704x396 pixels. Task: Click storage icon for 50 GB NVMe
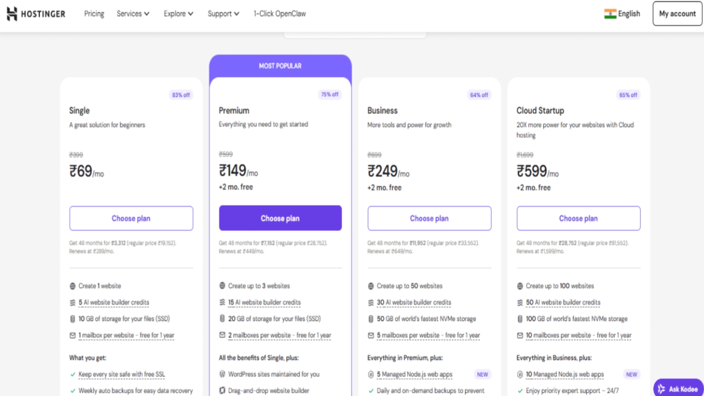(371, 319)
